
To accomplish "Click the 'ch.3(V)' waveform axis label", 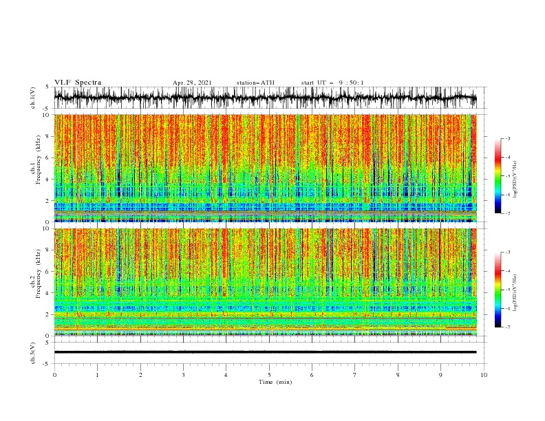I will [x=33, y=354].
